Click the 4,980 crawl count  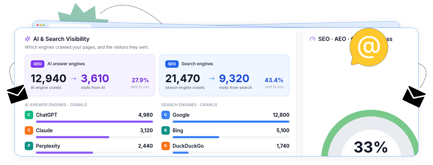(x=146, y=115)
